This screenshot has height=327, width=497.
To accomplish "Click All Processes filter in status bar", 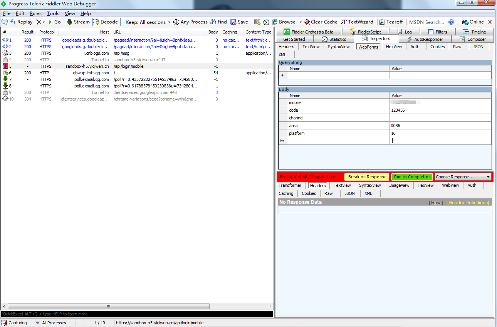I will [50, 323].
